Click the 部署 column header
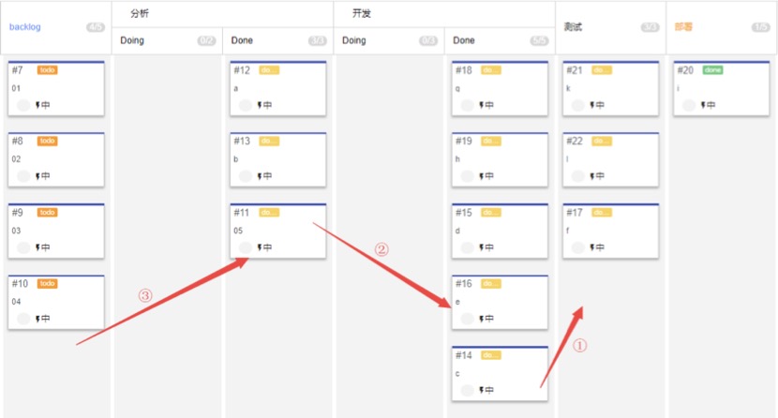The width and height of the screenshot is (778, 418). click(683, 27)
